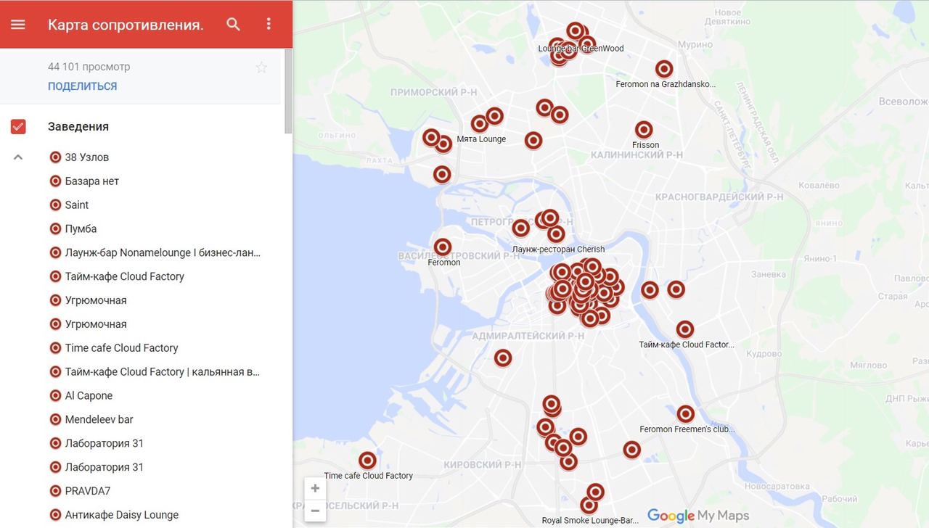The image size is (929, 528).
Task: Zoom in on the map
Action: click(315, 489)
